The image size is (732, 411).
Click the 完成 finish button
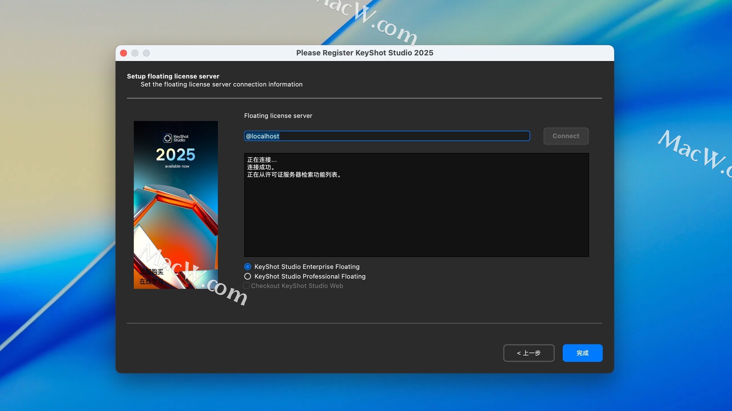pyautogui.click(x=583, y=353)
